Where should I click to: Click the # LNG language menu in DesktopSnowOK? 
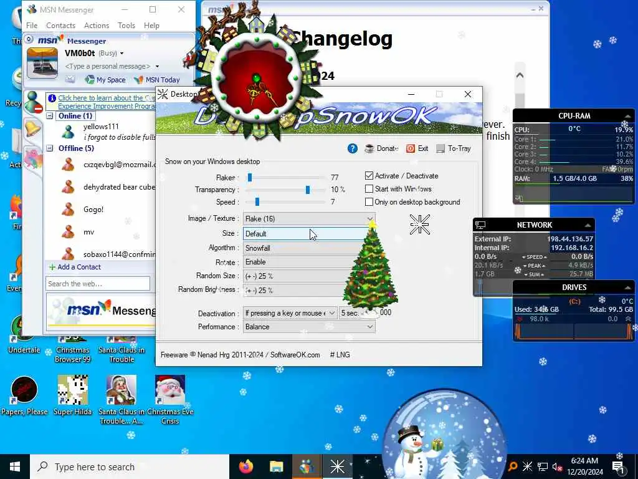tap(340, 355)
